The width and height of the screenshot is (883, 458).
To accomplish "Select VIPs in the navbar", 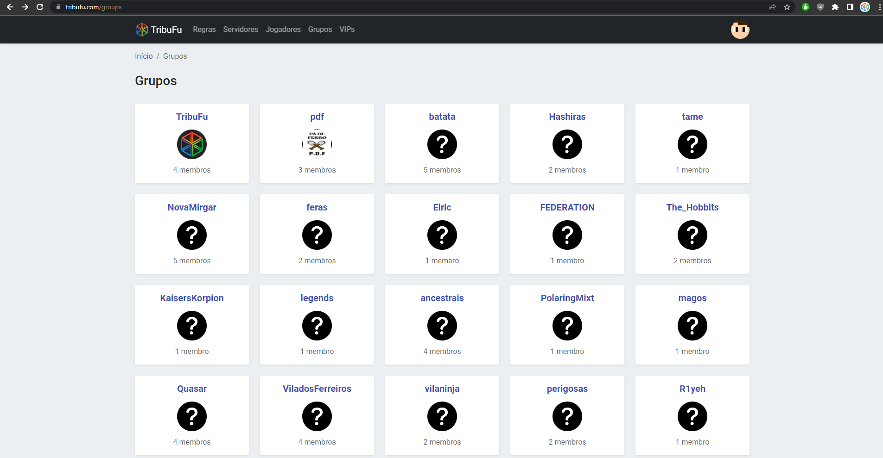I will coord(347,30).
